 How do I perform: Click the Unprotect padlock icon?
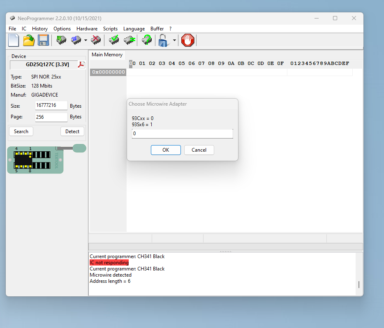click(163, 40)
